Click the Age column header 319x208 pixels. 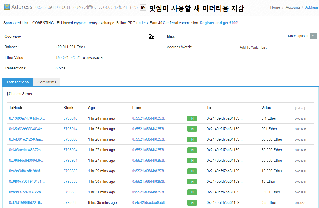click(x=91, y=108)
